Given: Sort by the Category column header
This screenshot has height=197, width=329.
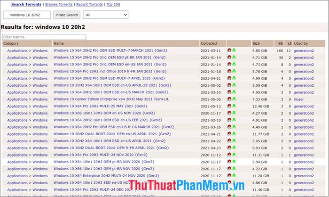Looking at the screenshot, I should [27, 43].
